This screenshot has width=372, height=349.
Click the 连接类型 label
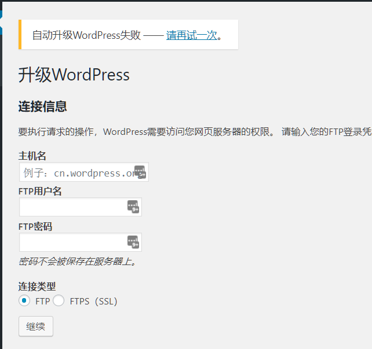[37, 286]
